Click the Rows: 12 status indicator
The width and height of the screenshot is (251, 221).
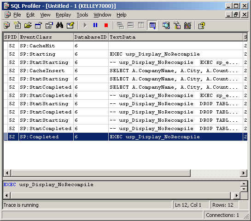coord(224,205)
